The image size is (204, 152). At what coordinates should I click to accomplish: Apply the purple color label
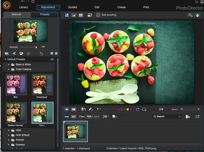[x=131, y=109]
